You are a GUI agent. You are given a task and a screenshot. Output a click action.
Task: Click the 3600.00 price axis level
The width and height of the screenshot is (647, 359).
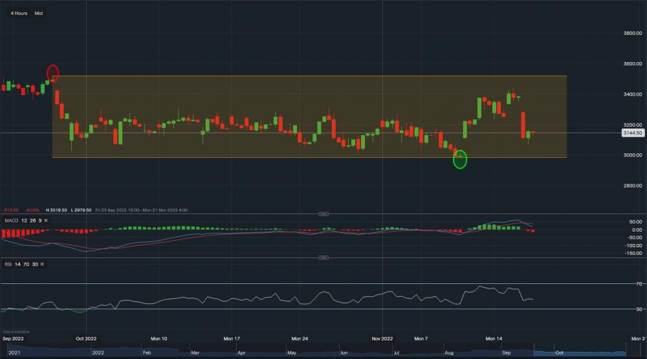(631, 64)
